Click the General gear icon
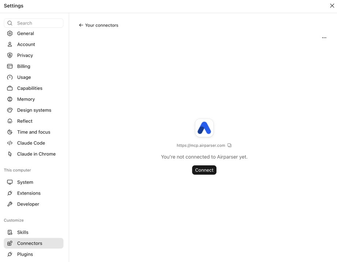Image resolution: width=337 pixels, height=262 pixels. pyautogui.click(x=10, y=34)
